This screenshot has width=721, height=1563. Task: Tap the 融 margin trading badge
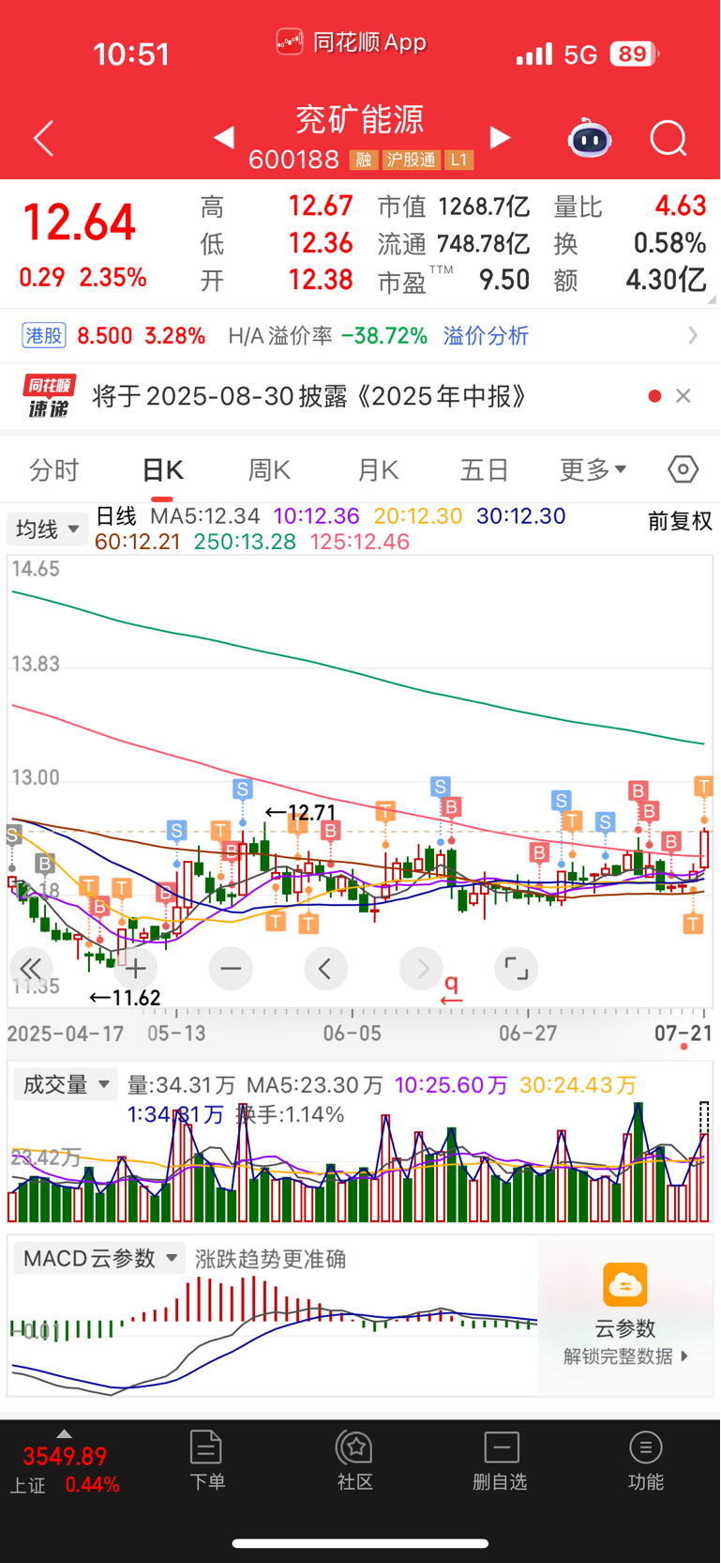click(364, 161)
